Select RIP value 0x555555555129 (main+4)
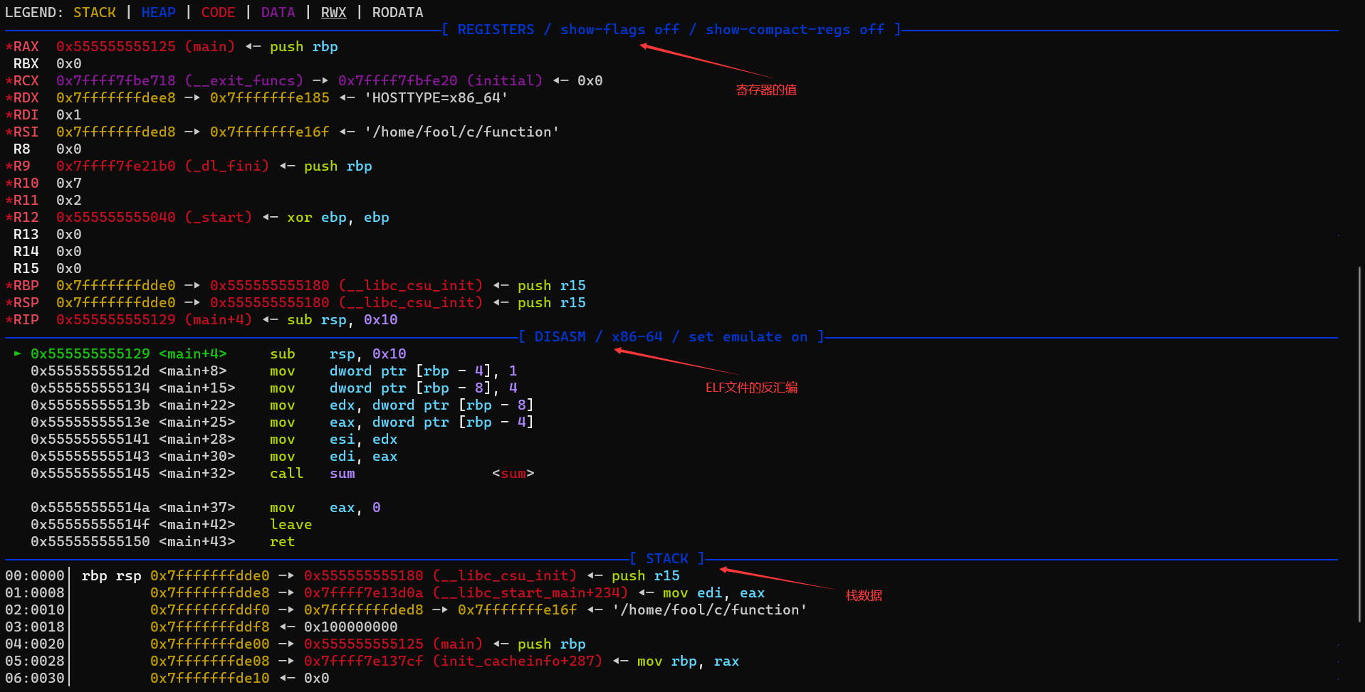1365x692 pixels. 154,319
